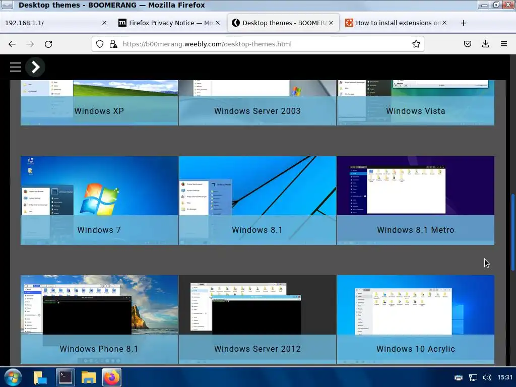Open the Windows Phone 8.1 theme

99,319
